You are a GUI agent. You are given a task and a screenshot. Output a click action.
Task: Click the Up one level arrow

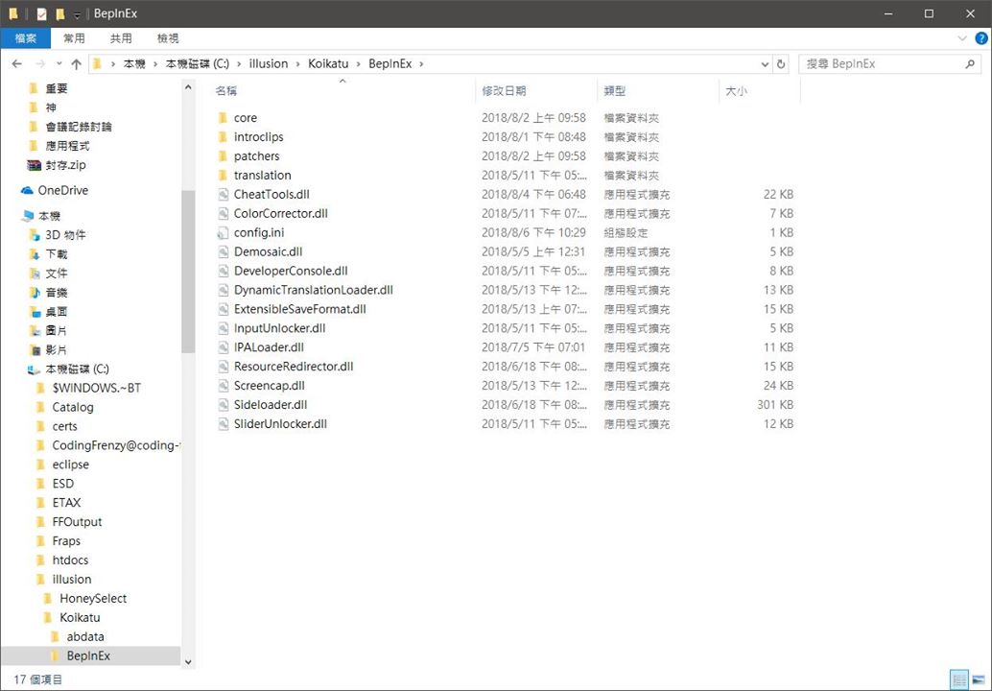(77, 64)
